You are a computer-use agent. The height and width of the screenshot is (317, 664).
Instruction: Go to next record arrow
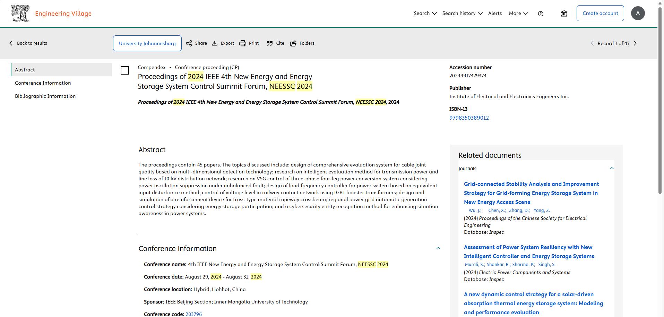click(635, 43)
